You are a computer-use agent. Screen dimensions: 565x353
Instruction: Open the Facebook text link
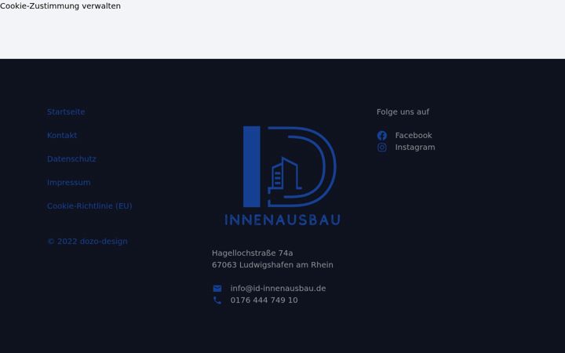coord(414,136)
